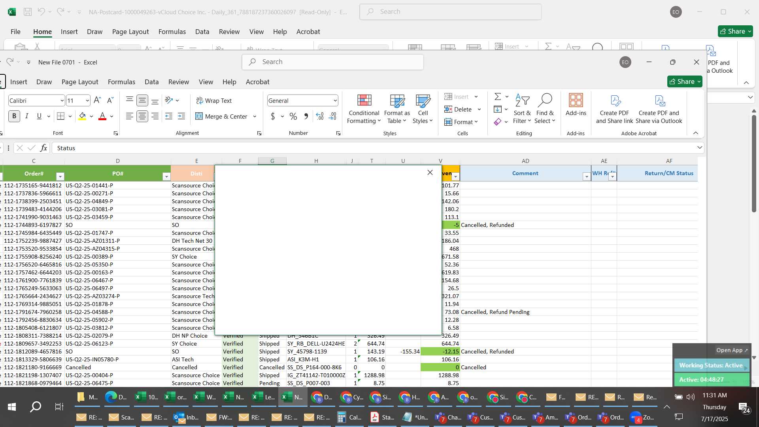The height and width of the screenshot is (427, 759).
Task: Open the Insert tab in New File 0701
Action: click(19, 82)
